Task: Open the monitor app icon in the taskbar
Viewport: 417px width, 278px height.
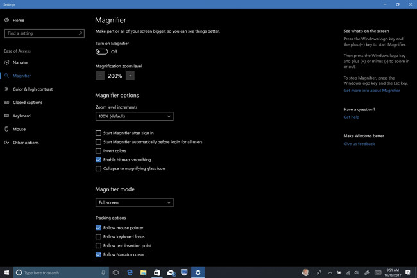Action: (x=184, y=272)
